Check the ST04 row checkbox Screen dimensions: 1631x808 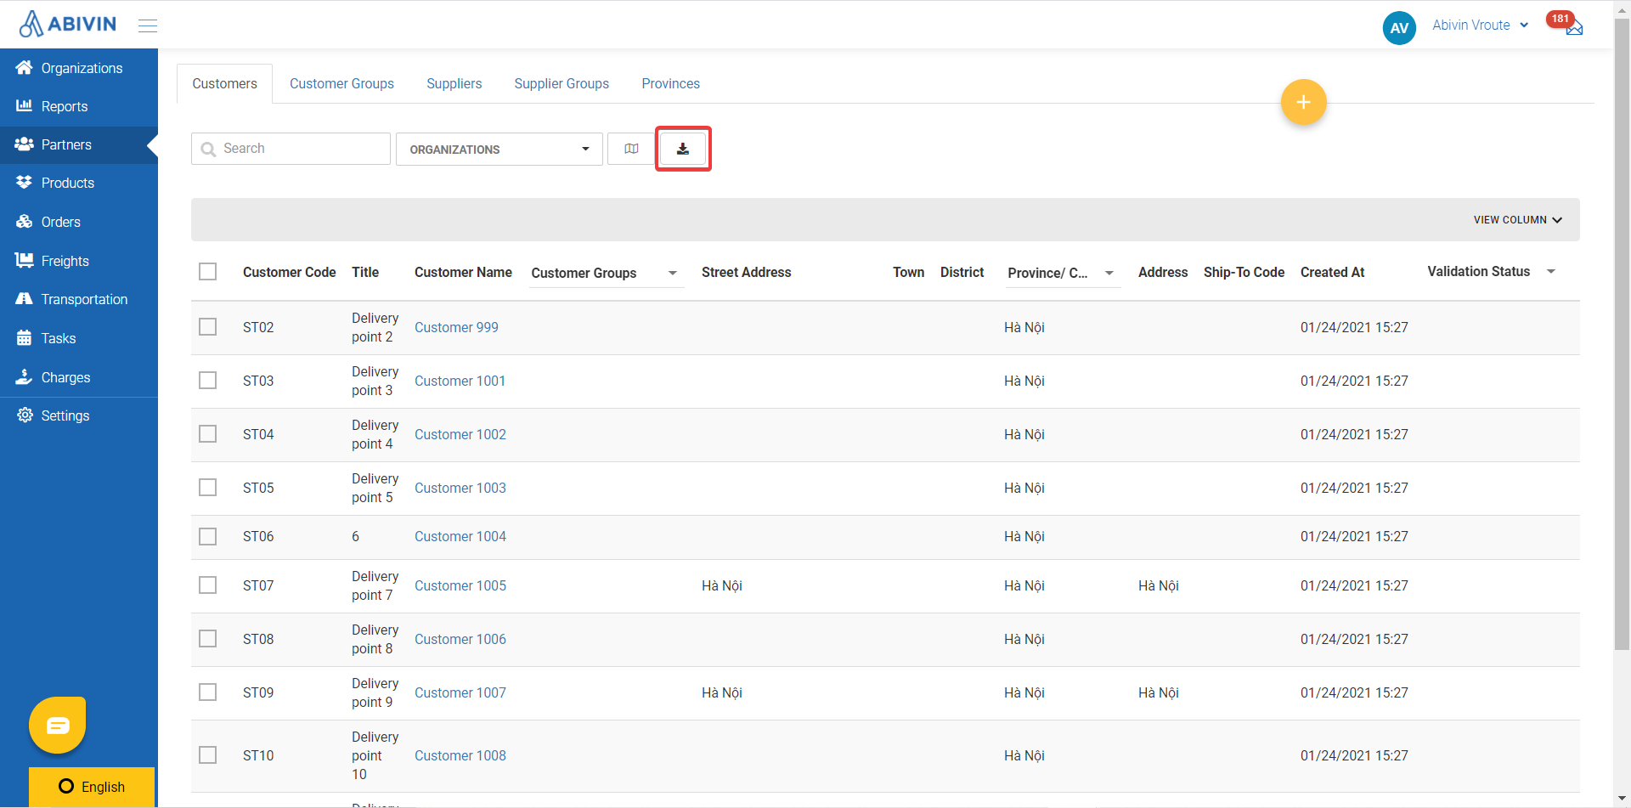click(x=207, y=433)
